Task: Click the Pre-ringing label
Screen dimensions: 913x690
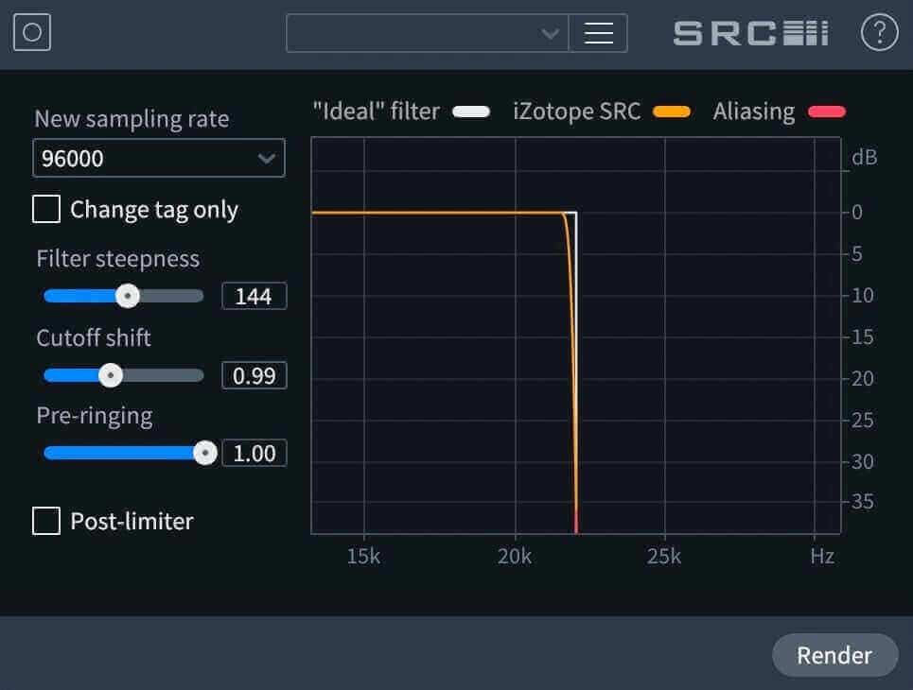Action: (95, 416)
